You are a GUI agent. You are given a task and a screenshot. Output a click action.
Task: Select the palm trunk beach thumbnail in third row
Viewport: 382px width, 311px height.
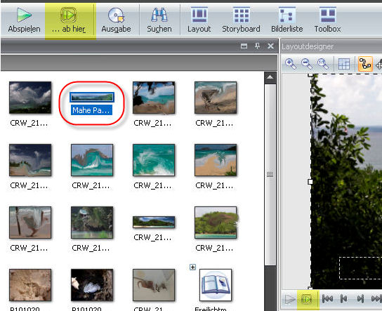point(30,223)
